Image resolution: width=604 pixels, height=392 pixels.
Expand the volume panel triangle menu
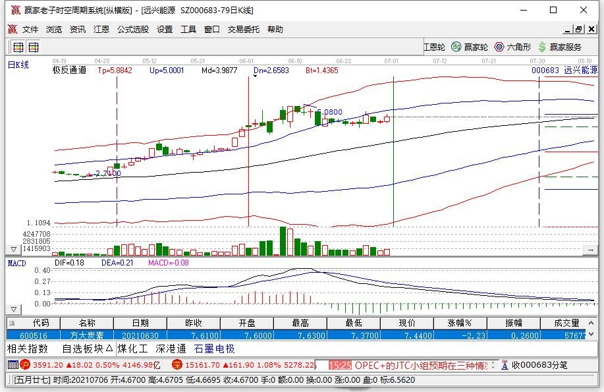(13, 250)
